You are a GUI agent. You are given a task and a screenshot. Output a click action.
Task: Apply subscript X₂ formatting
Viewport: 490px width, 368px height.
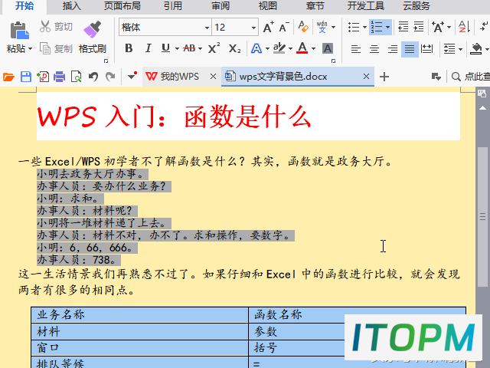pyautogui.click(x=235, y=48)
